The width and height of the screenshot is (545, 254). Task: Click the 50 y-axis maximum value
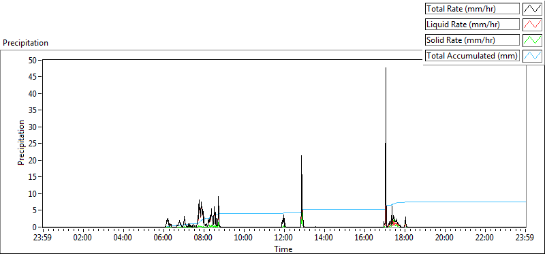tap(33, 60)
